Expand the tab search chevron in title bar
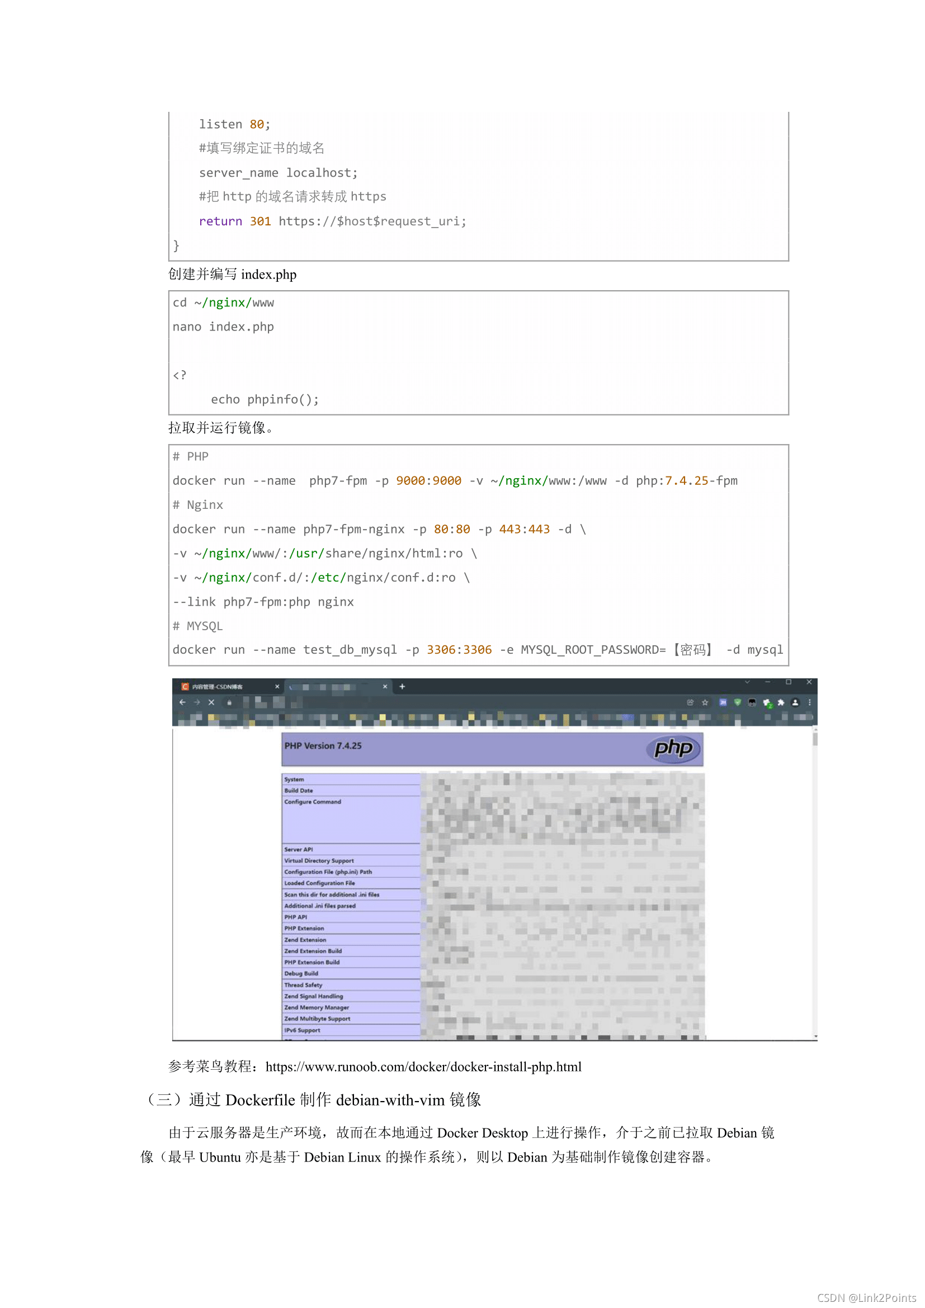Viewport: 925px width, 1308px height. pyautogui.click(x=747, y=682)
